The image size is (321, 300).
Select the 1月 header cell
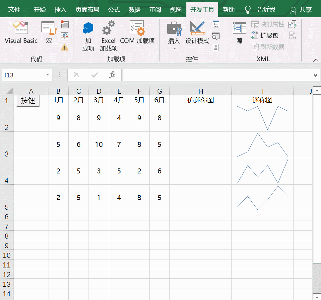point(58,100)
